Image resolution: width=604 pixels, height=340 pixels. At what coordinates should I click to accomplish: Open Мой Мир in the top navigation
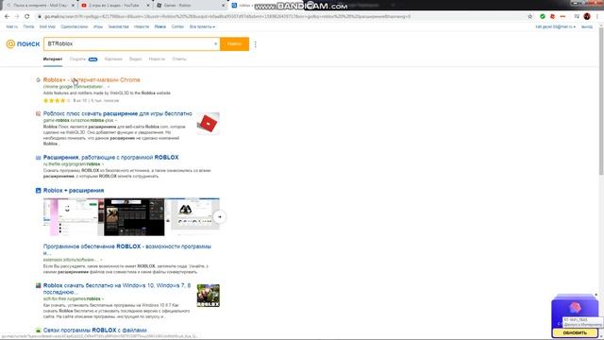47,26
